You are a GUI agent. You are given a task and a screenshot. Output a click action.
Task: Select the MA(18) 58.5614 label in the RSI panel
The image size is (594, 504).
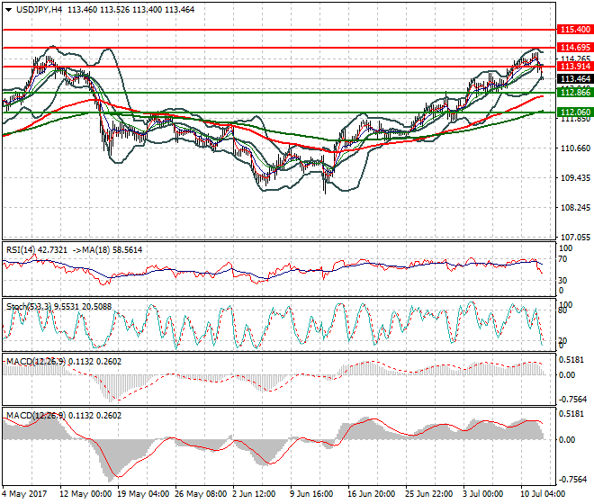[112, 250]
